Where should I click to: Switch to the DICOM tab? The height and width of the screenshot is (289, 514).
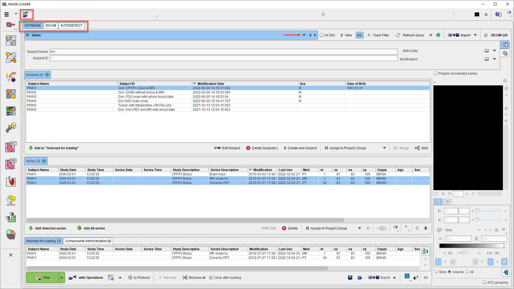coord(51,25)
